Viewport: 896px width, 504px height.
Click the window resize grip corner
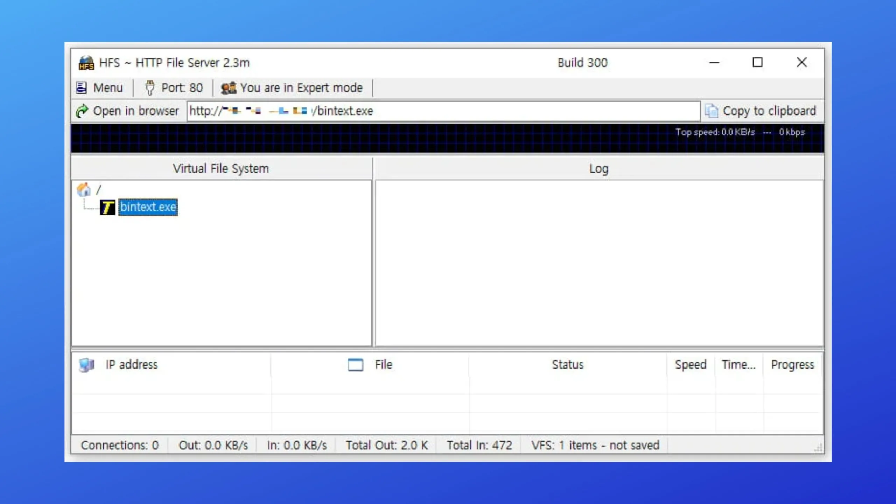coord(818,448)
